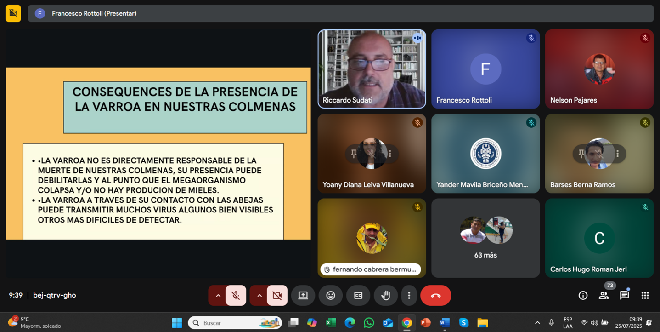The width and height of the screenshot is (660, 332).
Task: Turn on the camera
Action: [x=277, y=295]
